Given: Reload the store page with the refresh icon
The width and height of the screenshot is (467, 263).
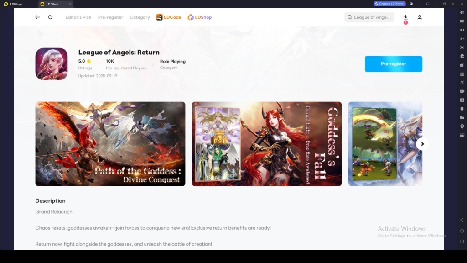Looking at the screenshot, I should 50,17.
